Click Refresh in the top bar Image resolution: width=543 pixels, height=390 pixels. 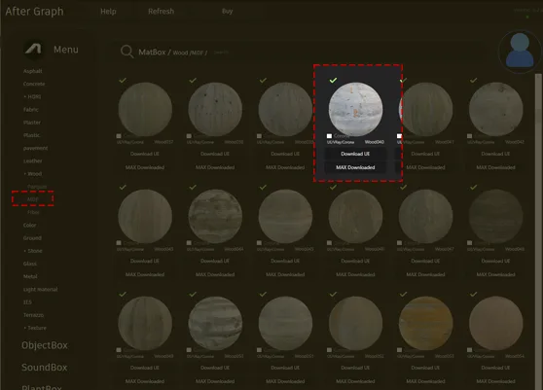tap(161, 11)
